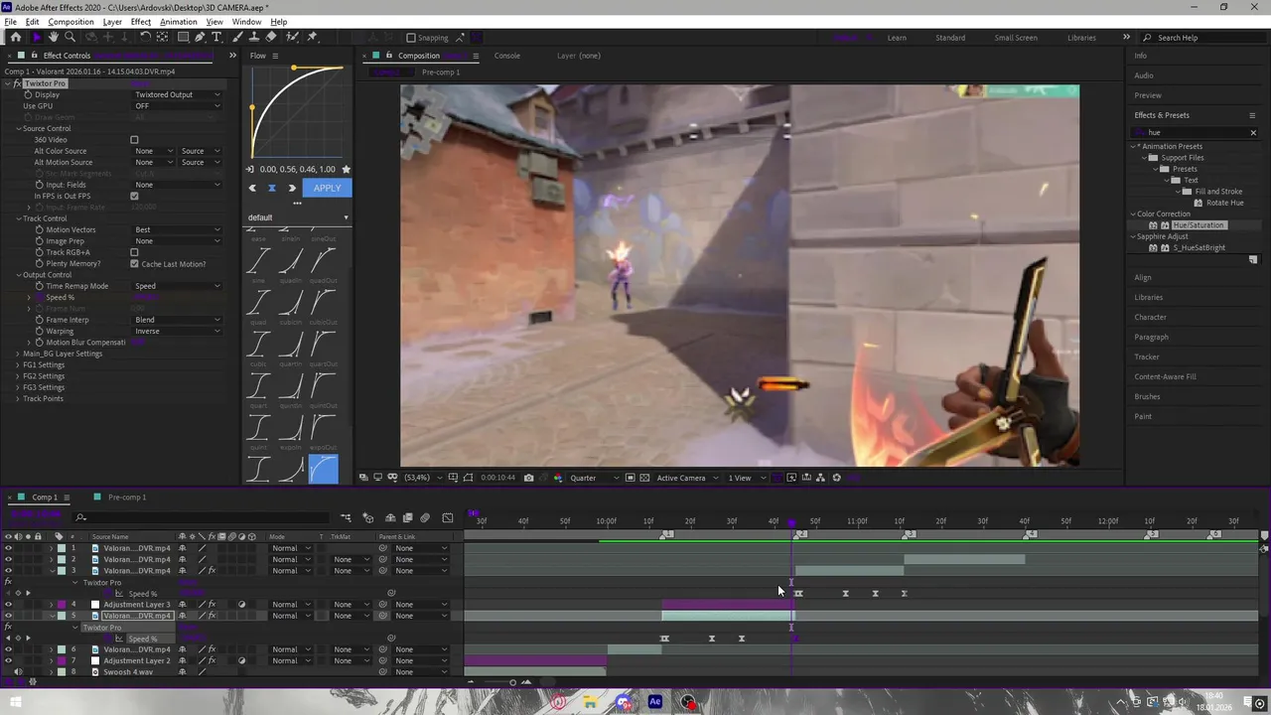Open the Windows Start menu
The width and height of the screenshot is (1271, 715).
pyautogui.click(x=16, y=702)
